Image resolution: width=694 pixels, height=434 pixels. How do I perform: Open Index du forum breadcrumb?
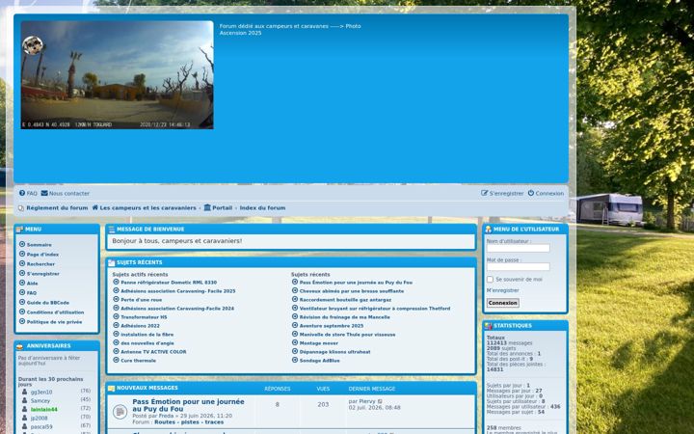pyautogui.click(x=262, y=207)
